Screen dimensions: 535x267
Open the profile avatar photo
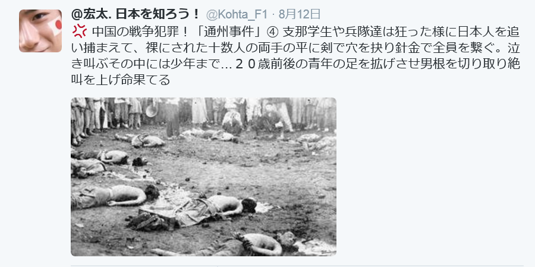[x=40, y=31]
